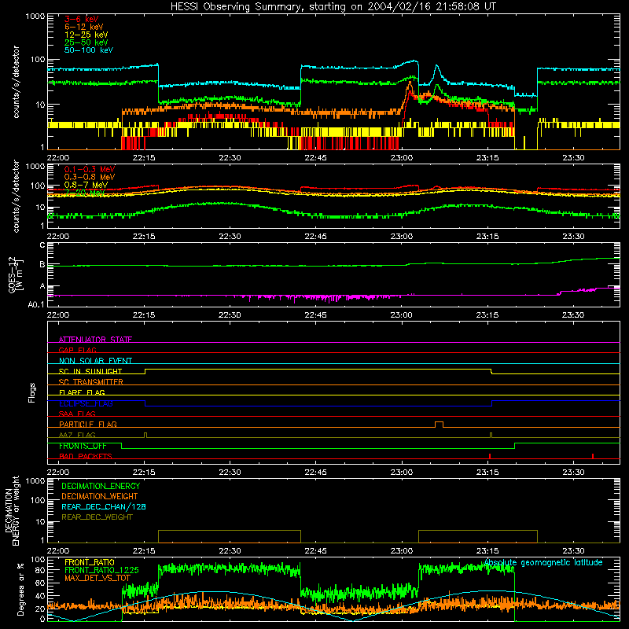Select the "PARTICLE_FLAG" label
This screenshot has width=629, height=629.
point(88,424)
